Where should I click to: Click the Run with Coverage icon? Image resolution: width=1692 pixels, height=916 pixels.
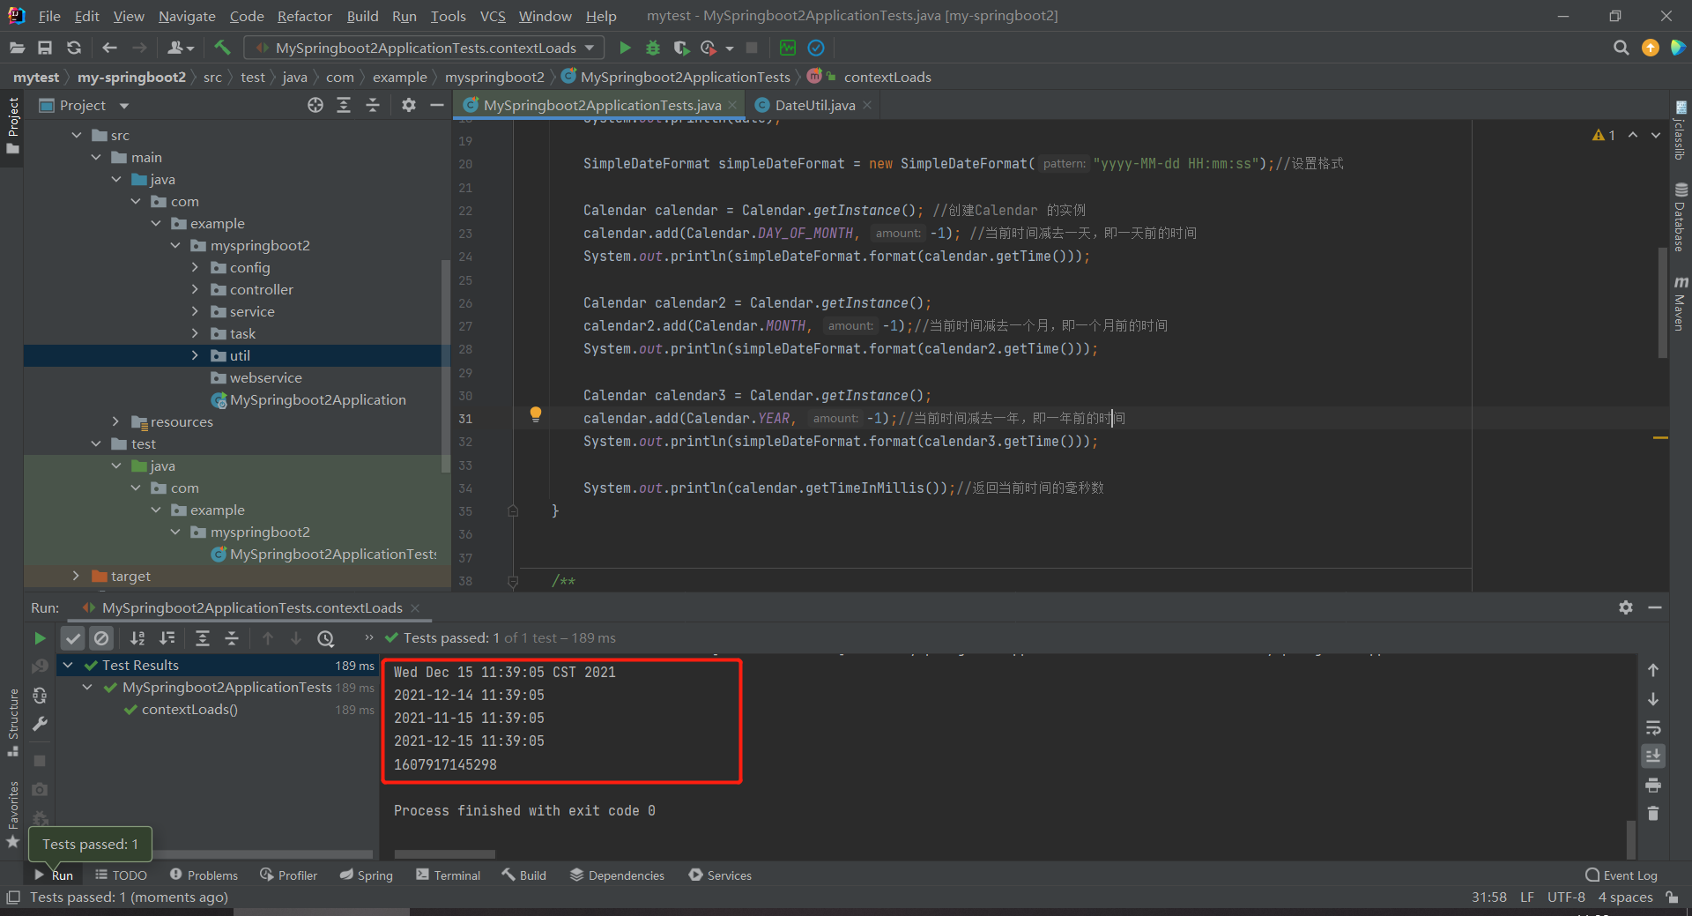(680, 48)
